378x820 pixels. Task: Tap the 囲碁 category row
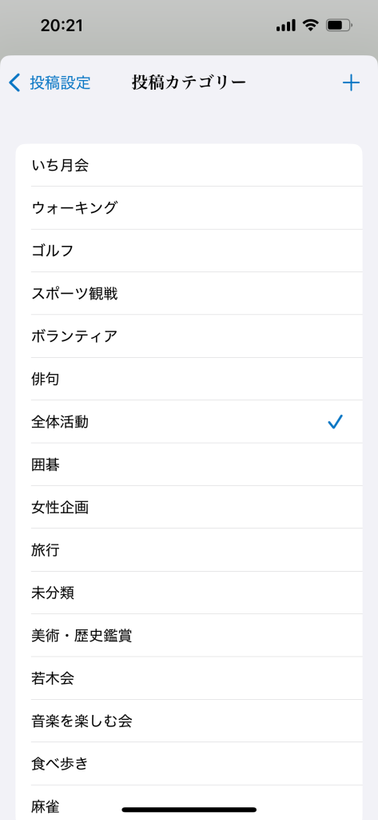[x=189, y=464]
